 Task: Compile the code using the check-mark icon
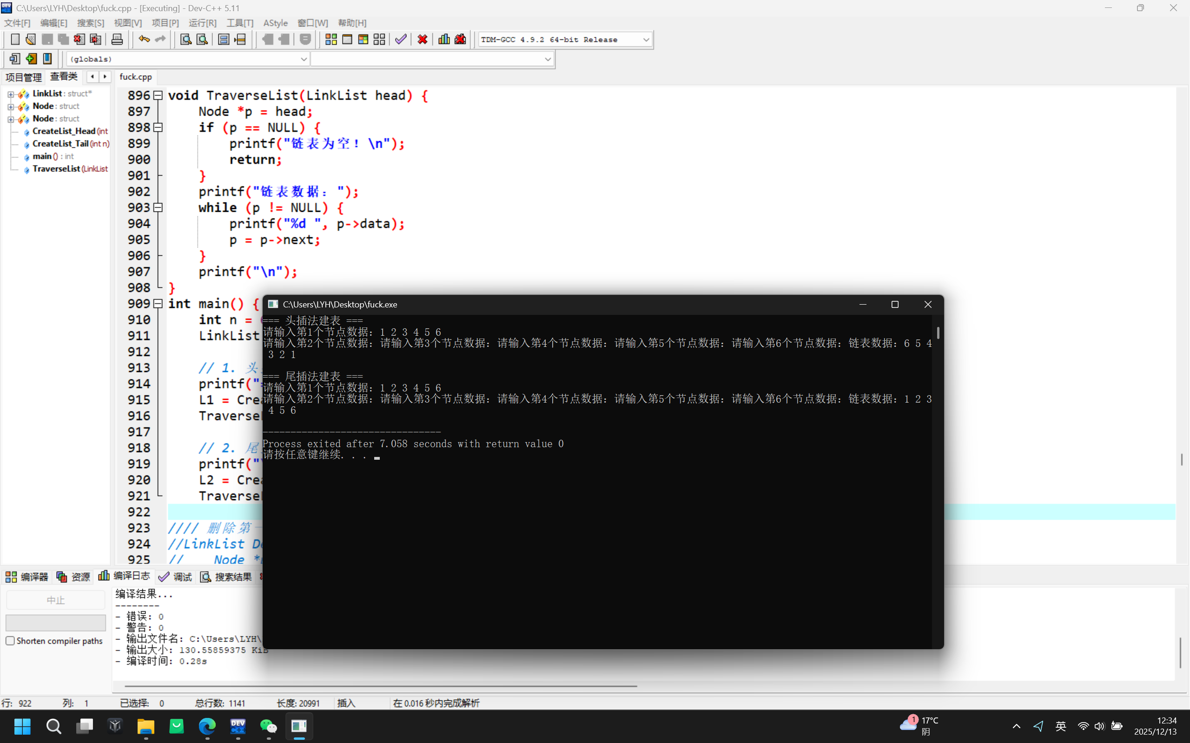(400, 39)
